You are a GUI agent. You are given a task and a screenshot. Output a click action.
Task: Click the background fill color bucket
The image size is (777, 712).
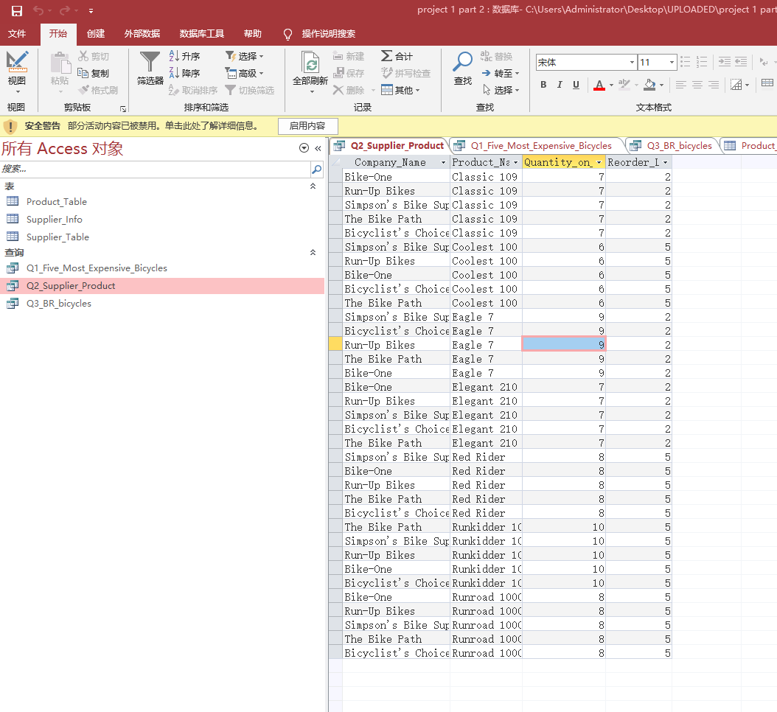(x=649, y=85)
